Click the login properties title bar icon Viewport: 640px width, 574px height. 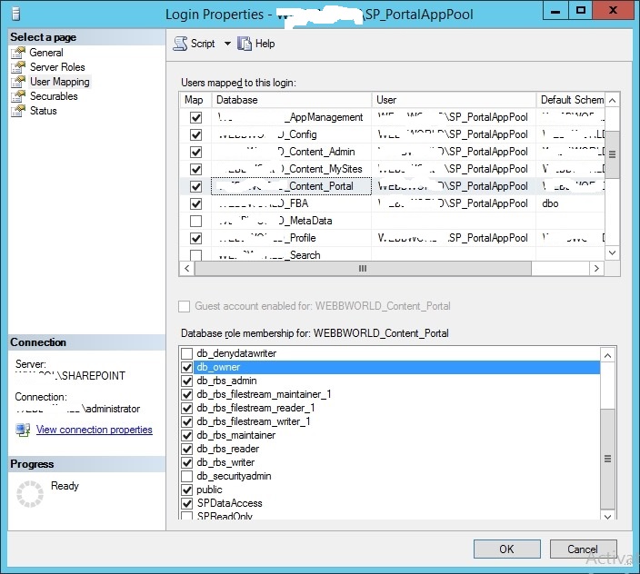15,14
